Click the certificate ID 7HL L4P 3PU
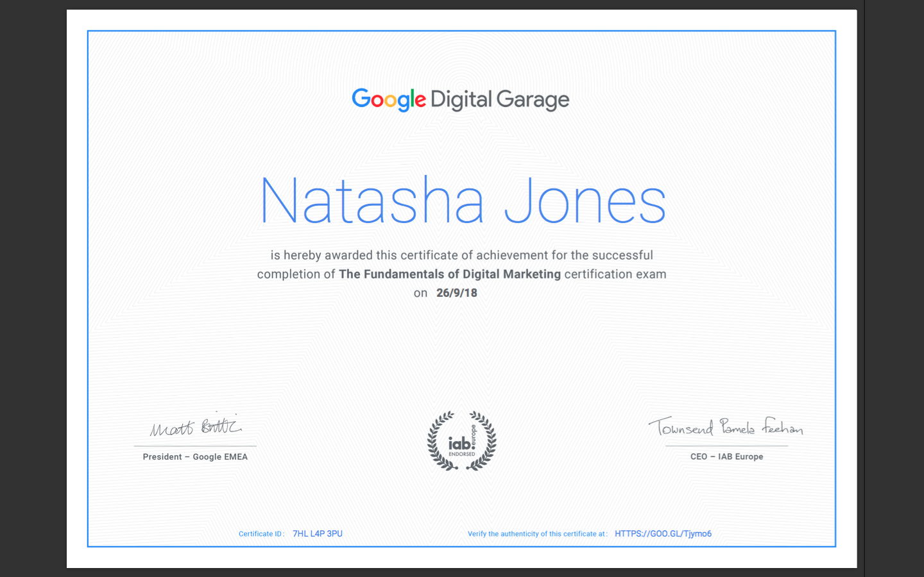 coord(318,533)
